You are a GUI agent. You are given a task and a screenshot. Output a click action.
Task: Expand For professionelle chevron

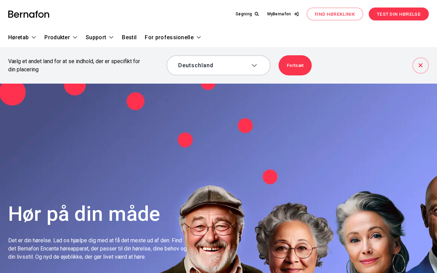click(199, 38)
